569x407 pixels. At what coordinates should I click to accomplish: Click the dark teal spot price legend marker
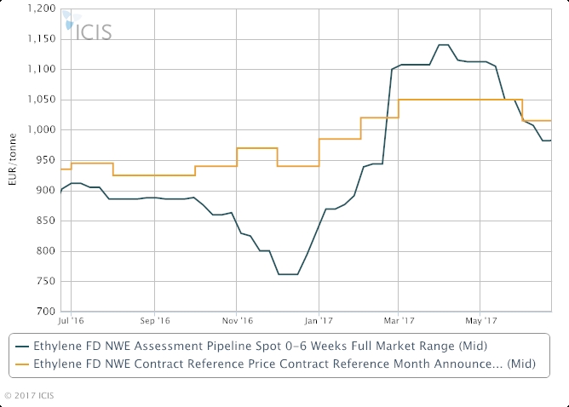click(x=20, y=347)
